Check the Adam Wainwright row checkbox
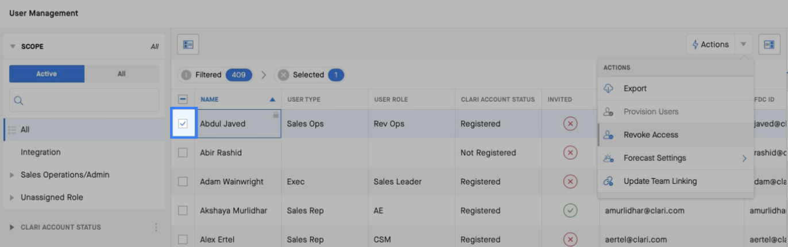This screenshot has width=788, height=247. tap(183, 182)
